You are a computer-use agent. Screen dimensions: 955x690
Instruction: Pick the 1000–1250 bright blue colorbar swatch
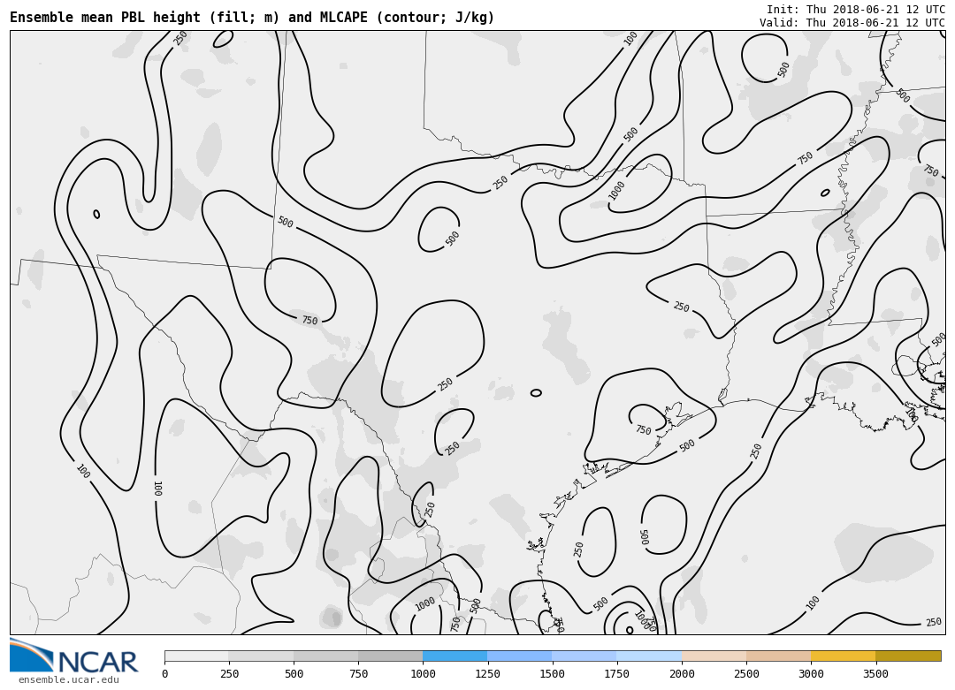455,656
